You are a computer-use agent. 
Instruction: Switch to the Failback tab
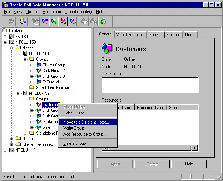tap(174, 35)
